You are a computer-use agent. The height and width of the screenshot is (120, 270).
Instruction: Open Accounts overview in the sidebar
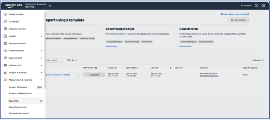coord(17,29)
